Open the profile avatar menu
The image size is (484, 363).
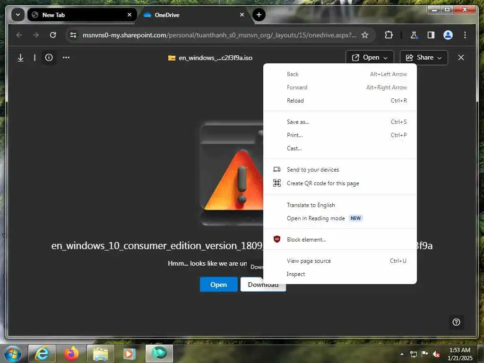click(x=448, y=35)
